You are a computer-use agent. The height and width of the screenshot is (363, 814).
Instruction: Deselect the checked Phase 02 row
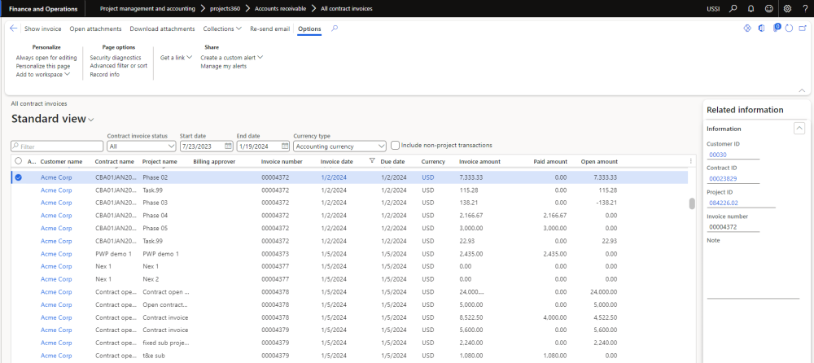[x=18, y=177]
